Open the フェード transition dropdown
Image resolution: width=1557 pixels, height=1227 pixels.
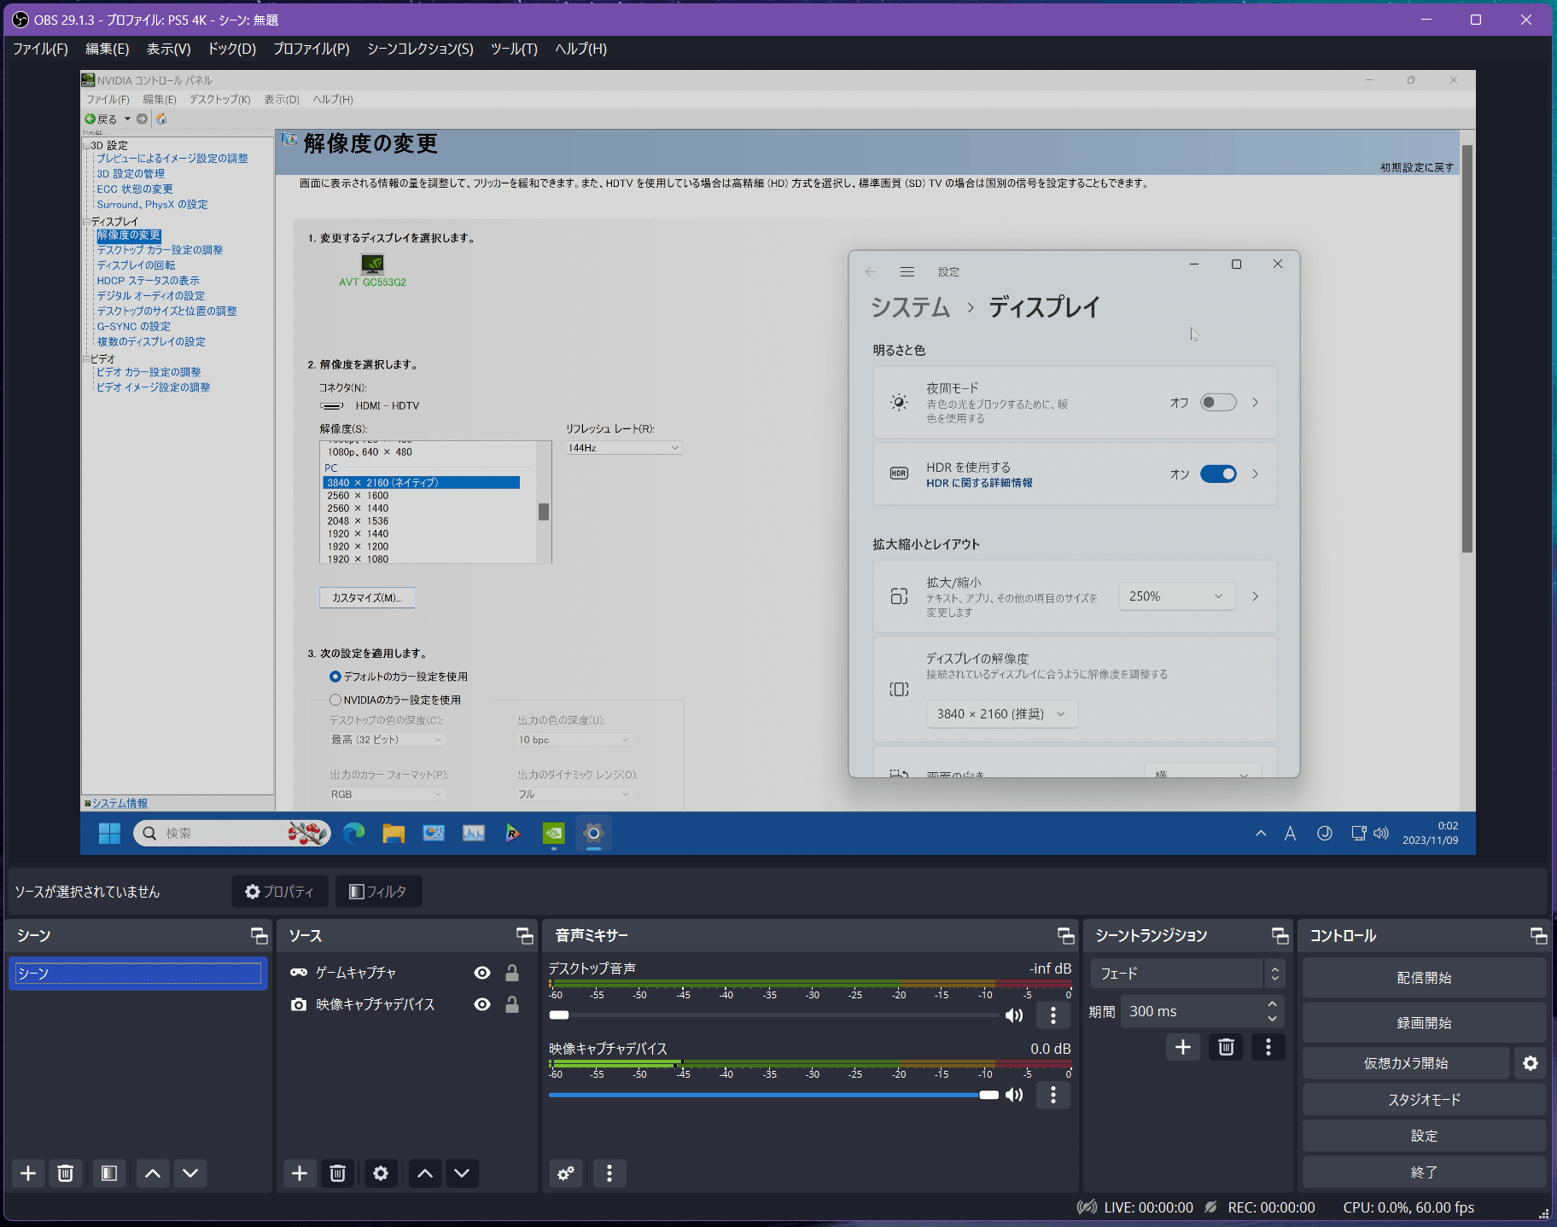[1187, 974]
